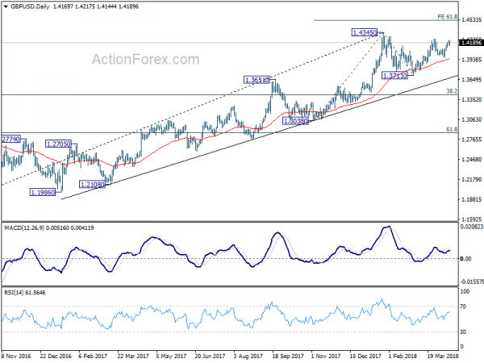Screen dimensions: 484x363
Task: Click the 19 Mar 2018 date label
Action: click(x=443, y=356)
